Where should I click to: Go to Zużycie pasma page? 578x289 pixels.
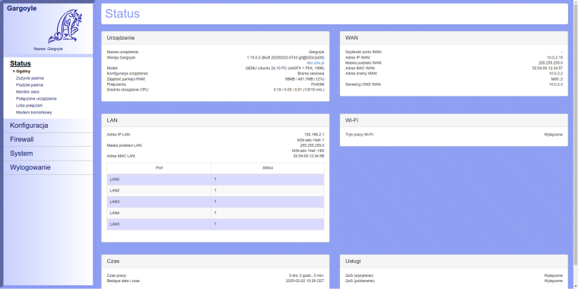click(x=30, y=78)
